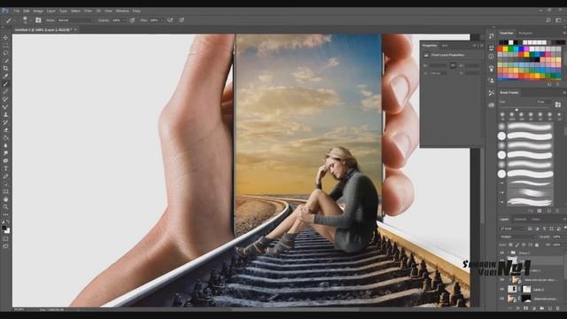Viewport: 567px width, 319px height.
Task: Select the Lasso tool
Action: click(5, 53)
